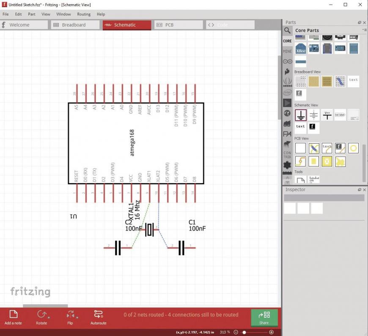Pick the schematic frame part
This screenshot has height=336, width=368.
point(354,115)
